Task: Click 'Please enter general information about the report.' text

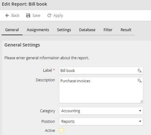Action: pos(46,58)
